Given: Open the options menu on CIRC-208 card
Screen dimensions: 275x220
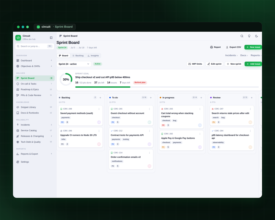Looking at the screenshot, I should pyautogui.click(x=99, y=109).
